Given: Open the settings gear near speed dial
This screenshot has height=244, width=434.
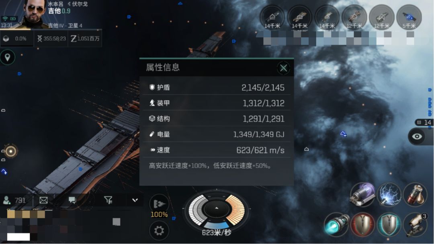Looking at the screenshot, I should click(x=159, y=230).
